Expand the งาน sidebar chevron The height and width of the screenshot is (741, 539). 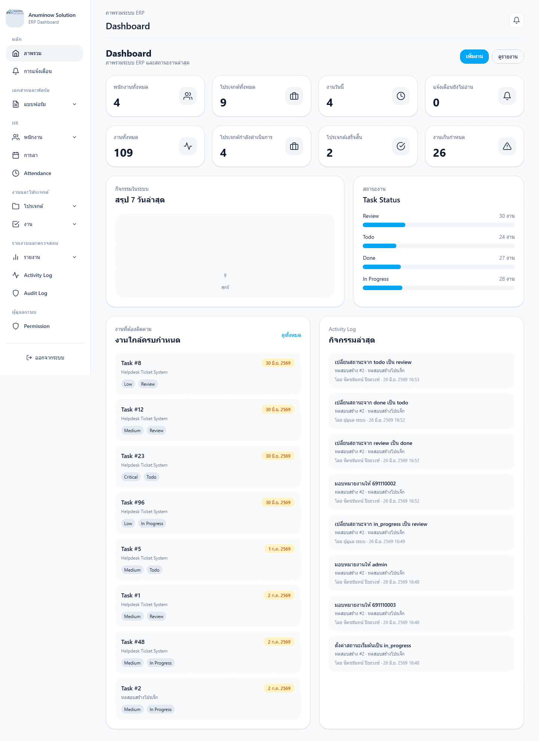(74, 224)
